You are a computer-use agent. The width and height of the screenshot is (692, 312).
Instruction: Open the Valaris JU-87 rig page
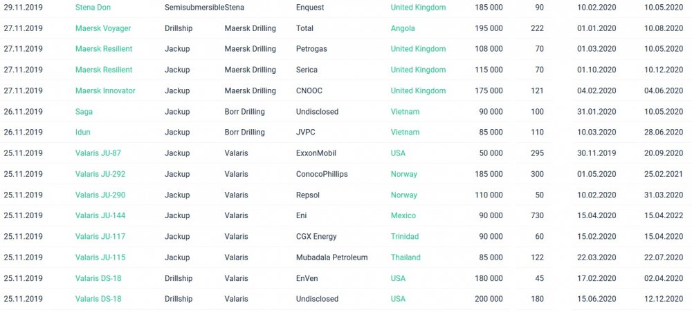click(98, 153)
